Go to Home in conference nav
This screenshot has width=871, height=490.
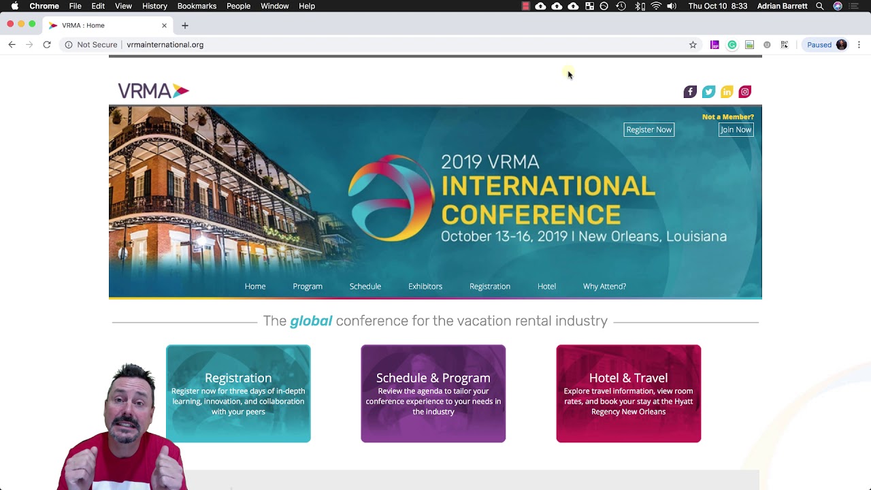pos(255,287)
